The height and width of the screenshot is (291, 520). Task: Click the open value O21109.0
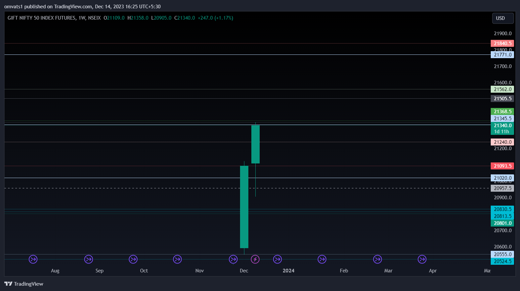tap(114, 18)
